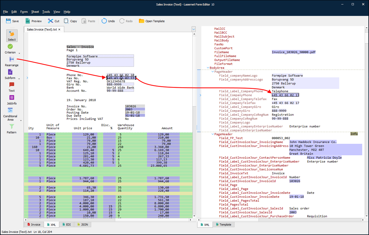The width and height of the screenshot is (369, 235).
Task: Close the Sales Invoice (Text).txt tab
Action: [59, 30]
